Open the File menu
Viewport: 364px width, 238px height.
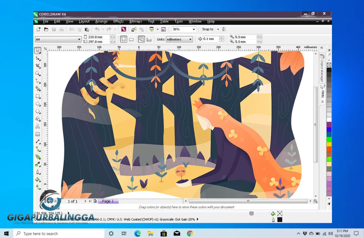pos(45,21)
